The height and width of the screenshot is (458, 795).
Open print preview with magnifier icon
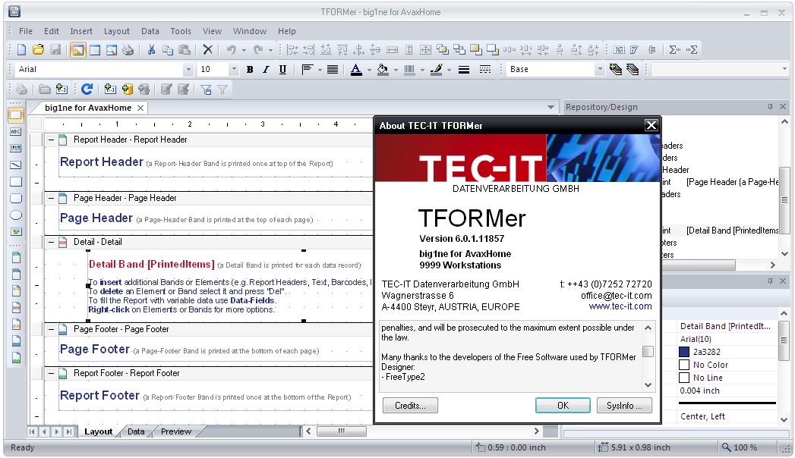coord(112,49)
